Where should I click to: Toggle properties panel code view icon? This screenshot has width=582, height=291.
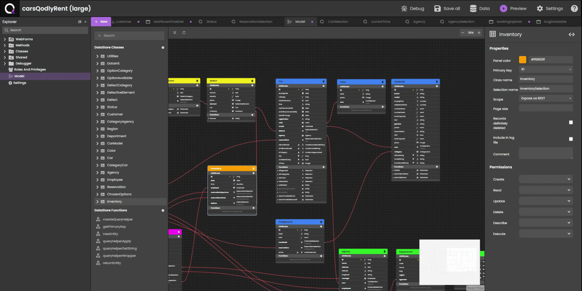(571, 35)
